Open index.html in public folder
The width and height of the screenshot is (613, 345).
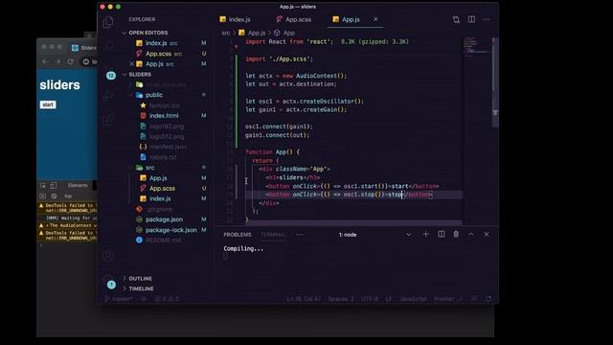pos(164,116)
